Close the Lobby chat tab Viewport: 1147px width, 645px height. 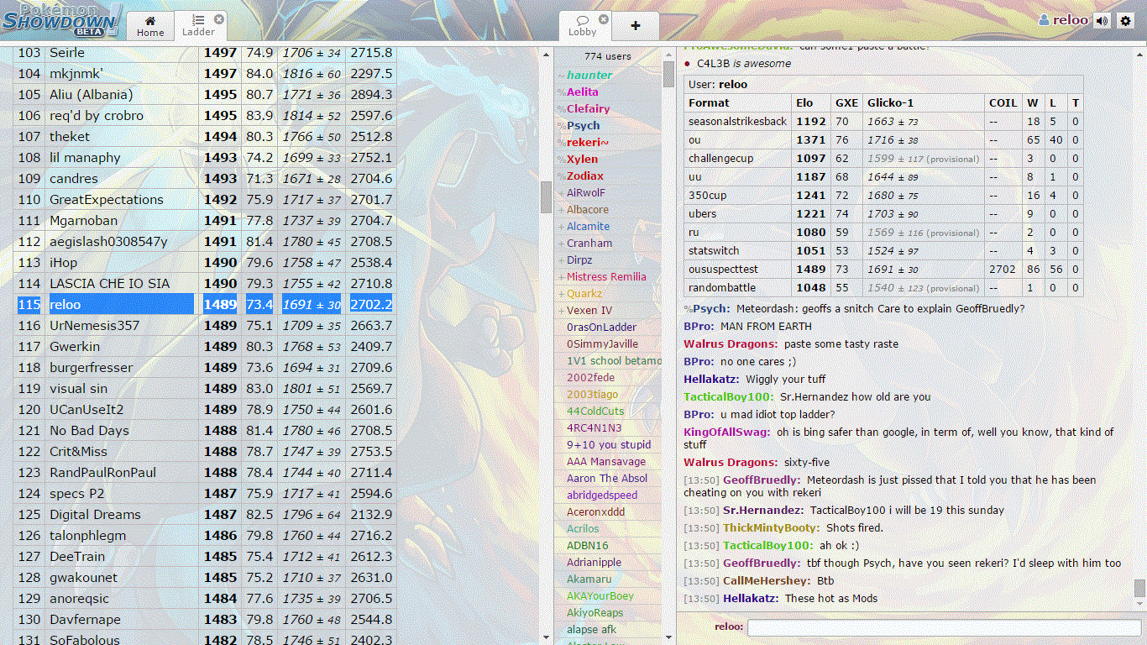coord(603,19)
